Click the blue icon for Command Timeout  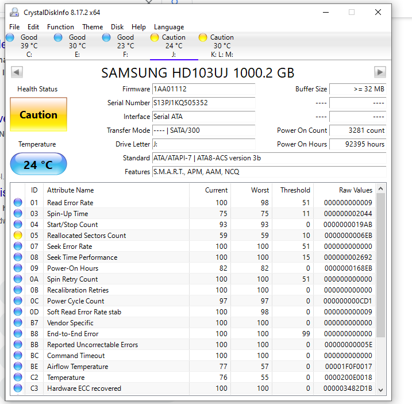18,355
